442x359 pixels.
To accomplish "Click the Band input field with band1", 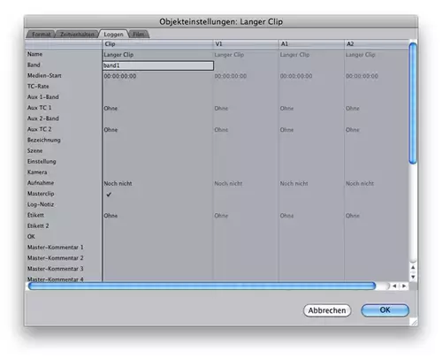I will pyautogui.click(x=158, y=65).
